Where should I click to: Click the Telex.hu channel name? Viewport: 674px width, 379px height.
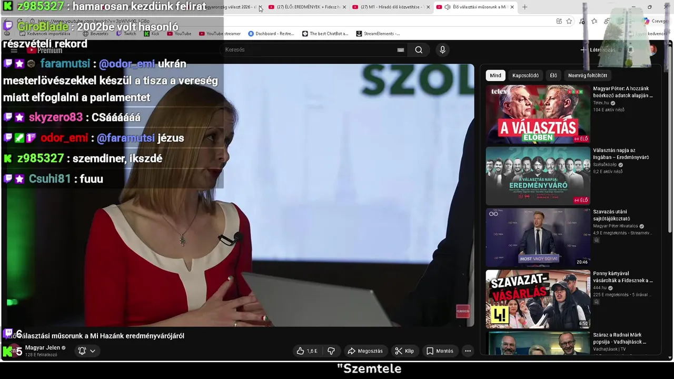click(x=601, y=103)
